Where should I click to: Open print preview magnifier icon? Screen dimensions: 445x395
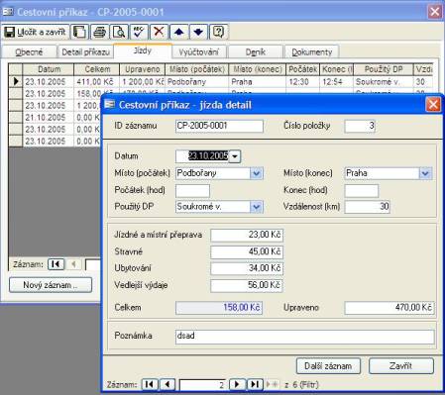click(x=119, y=33)
